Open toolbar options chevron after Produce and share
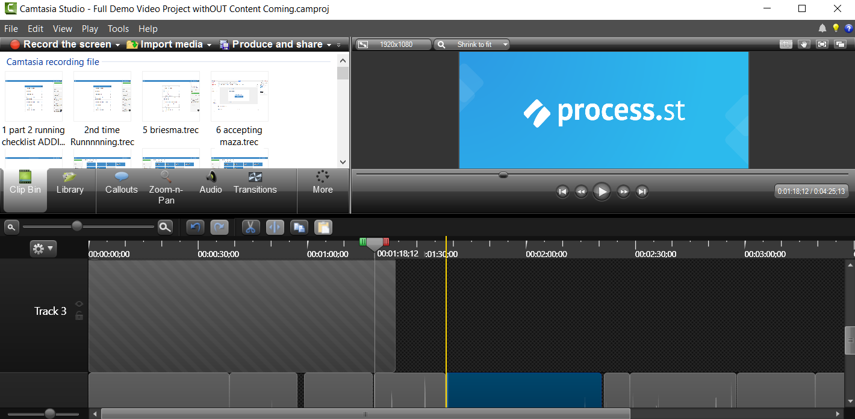This screenshot has width=855, height=419. point(339,45)
